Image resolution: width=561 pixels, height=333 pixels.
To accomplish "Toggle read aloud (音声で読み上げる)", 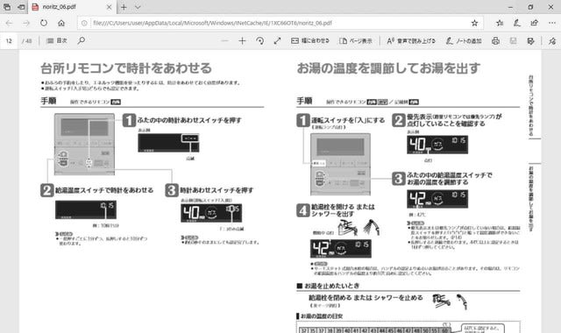I will (x=411, y=41).
